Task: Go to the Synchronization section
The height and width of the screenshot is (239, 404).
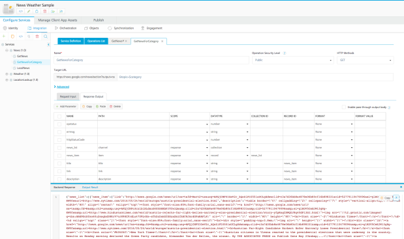Action: (x=121, y=28)
